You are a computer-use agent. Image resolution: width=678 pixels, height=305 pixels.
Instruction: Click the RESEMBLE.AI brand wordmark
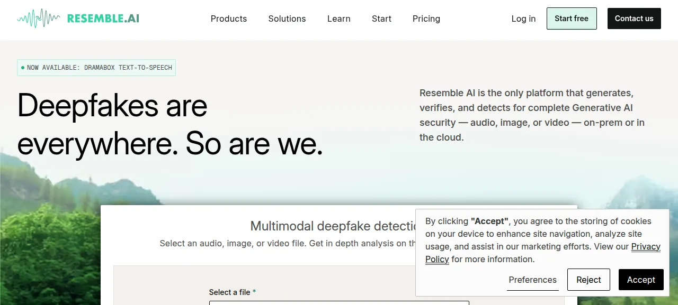coord(103,19)
